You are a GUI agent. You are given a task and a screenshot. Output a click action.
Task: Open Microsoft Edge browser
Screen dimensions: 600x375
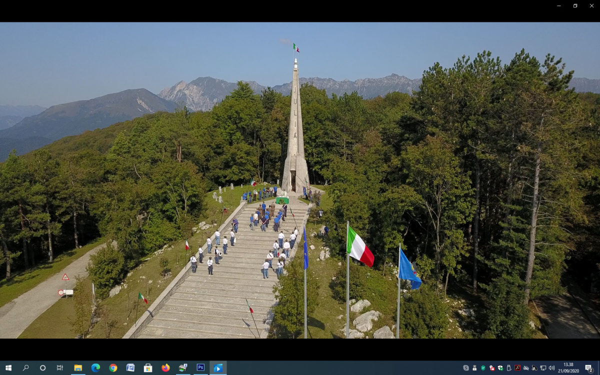(x=95, y=367)
